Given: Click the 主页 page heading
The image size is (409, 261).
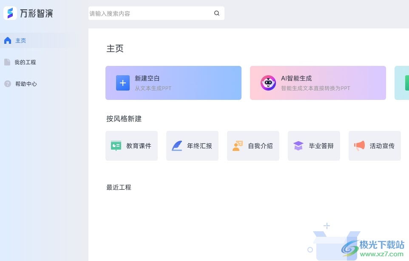Looking at the screenshot, I should [x=115, y=48].
